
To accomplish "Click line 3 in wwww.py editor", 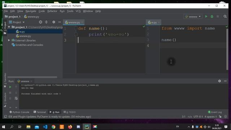I will (110, 40).
